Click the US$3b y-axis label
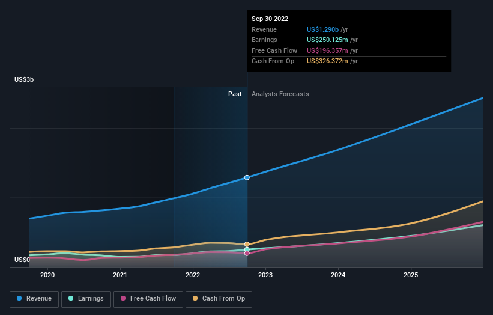 24,79
